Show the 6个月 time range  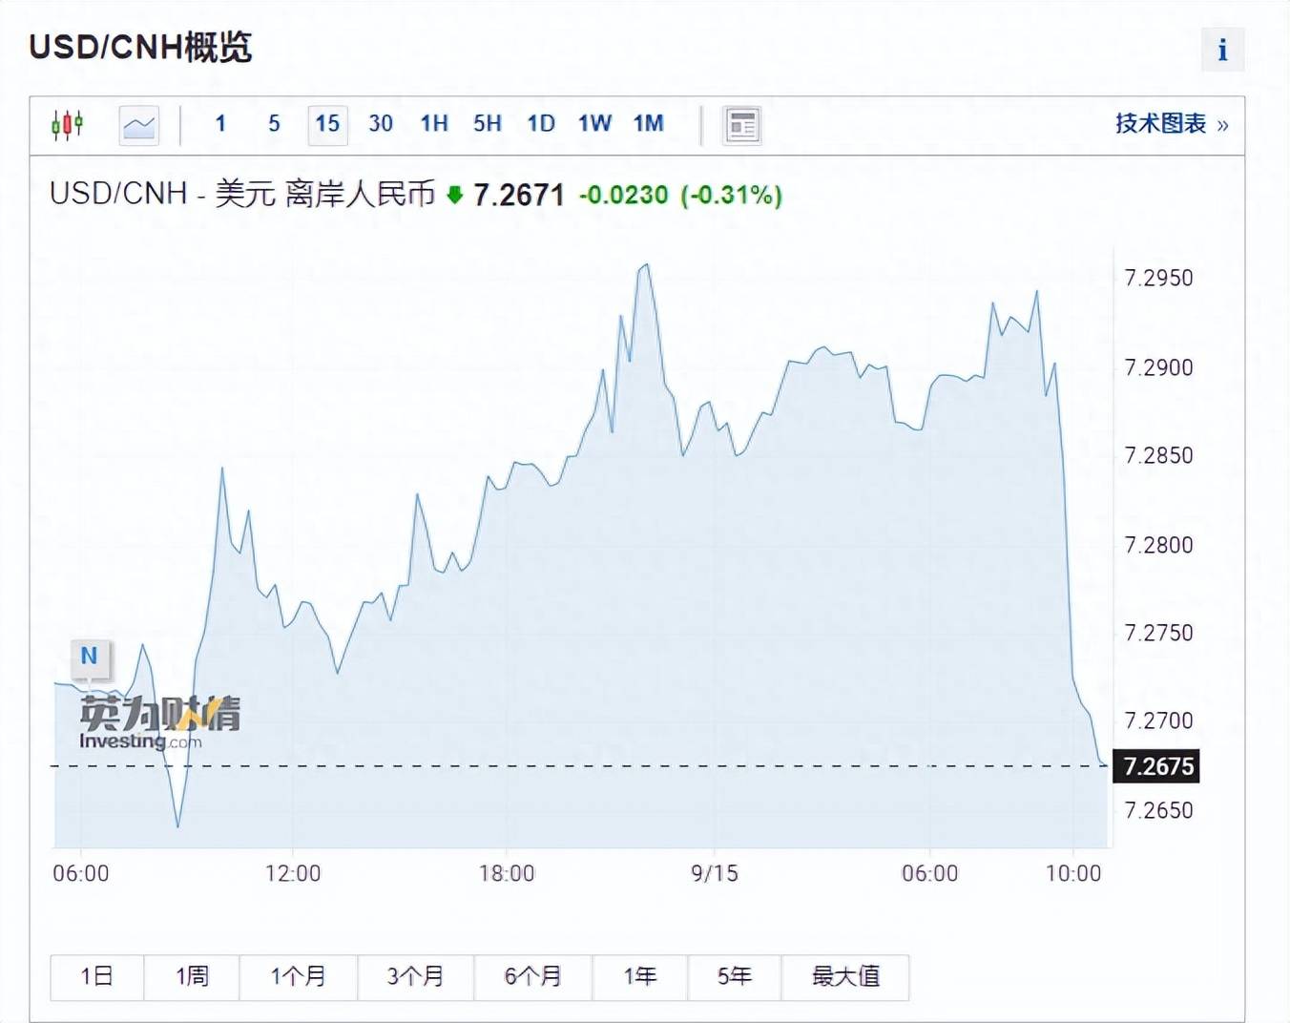[x=532, y=976]
